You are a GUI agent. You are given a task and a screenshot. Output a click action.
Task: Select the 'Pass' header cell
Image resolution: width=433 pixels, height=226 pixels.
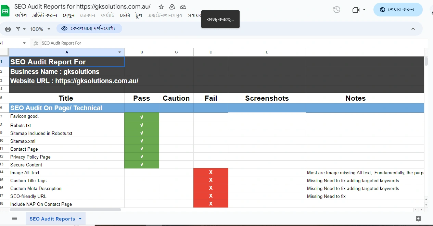[142, 98]
